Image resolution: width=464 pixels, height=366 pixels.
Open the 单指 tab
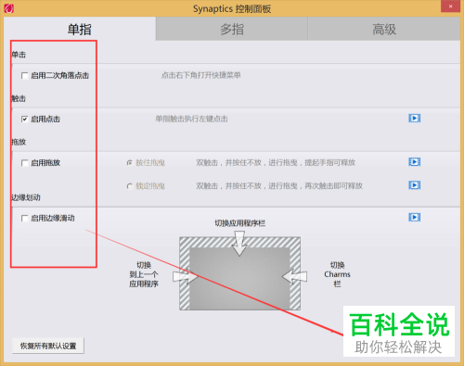click(80, 30)
